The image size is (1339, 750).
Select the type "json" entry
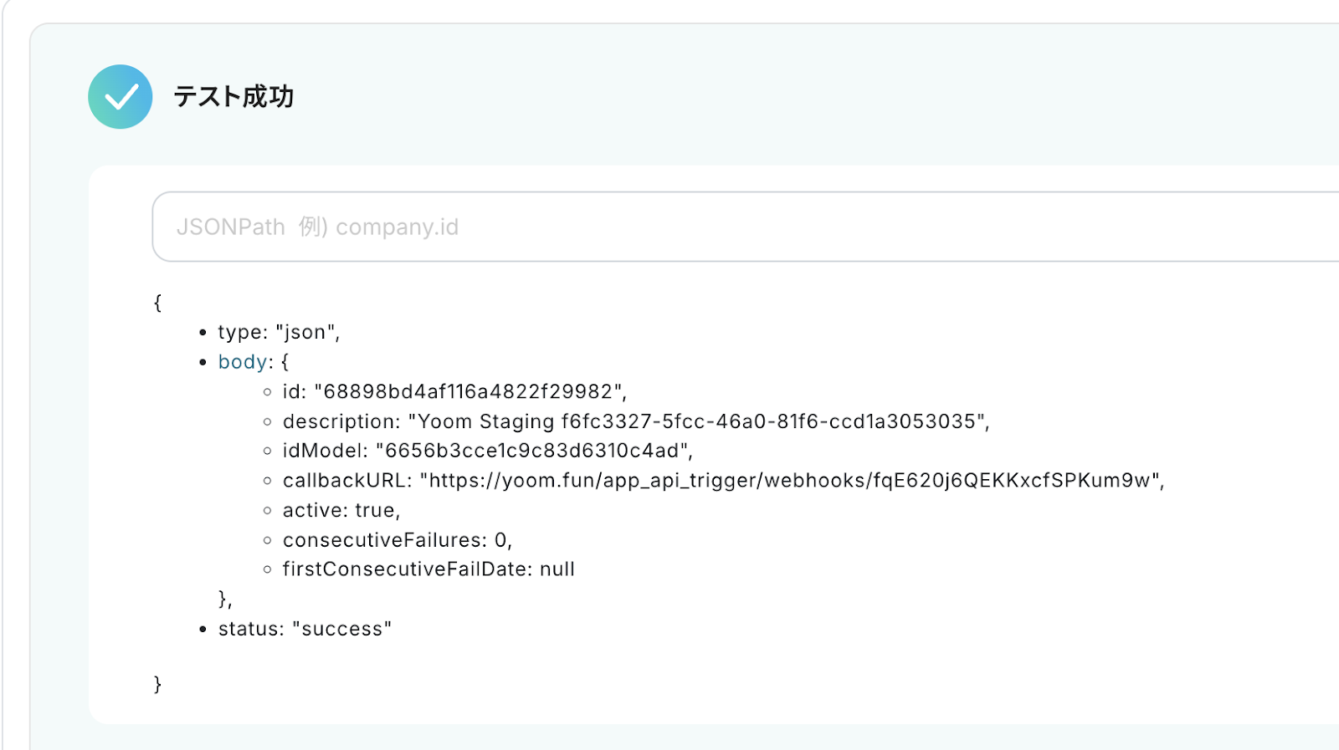(x=279, y=333)
